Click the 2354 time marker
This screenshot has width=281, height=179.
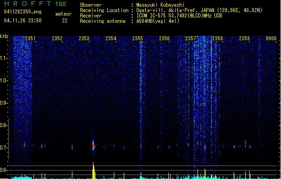pyautogui.click(x=111, y=38)
